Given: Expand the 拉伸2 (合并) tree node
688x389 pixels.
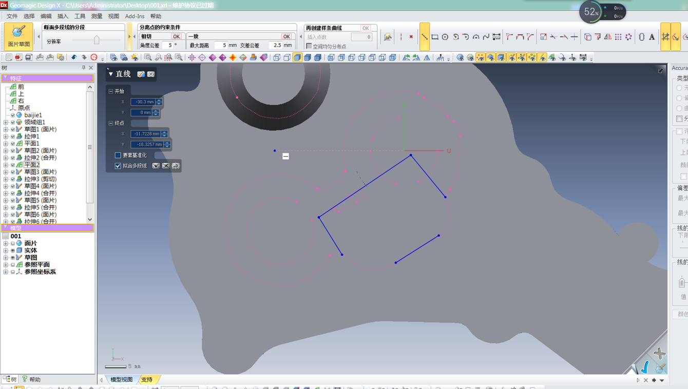Looking at the screenshot, I should click(x=6, y=158).
